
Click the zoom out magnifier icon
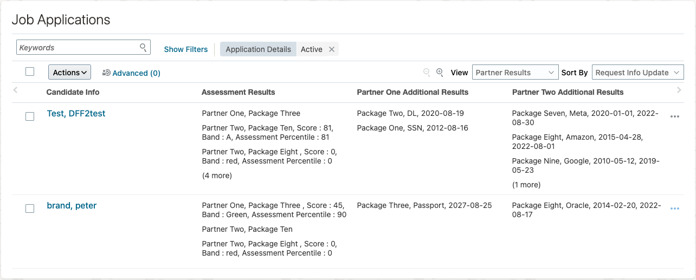[427, 73]
